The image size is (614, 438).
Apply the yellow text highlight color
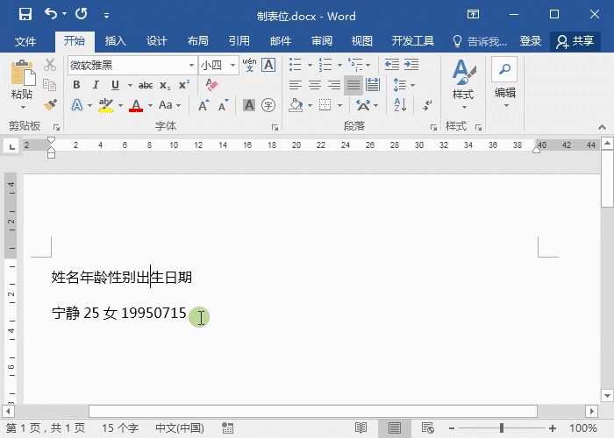[106, 105]
